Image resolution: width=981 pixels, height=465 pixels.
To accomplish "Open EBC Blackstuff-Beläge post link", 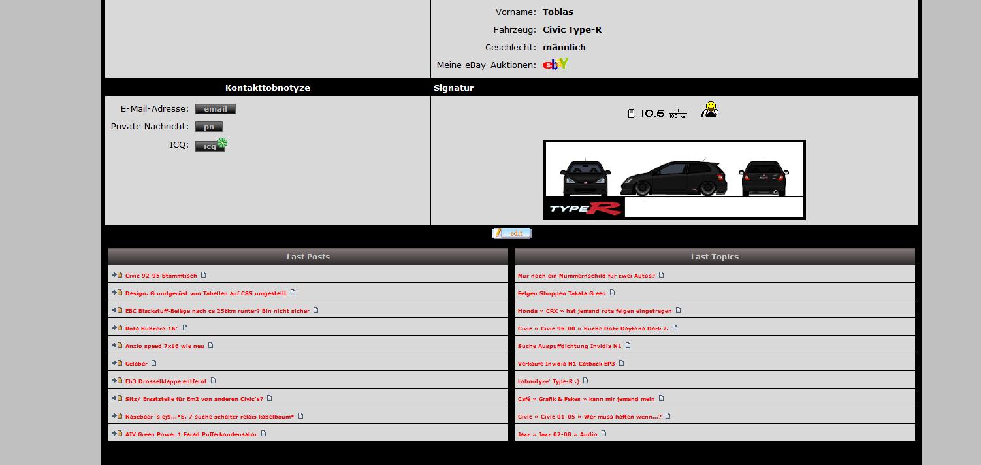I will [217, 311].
